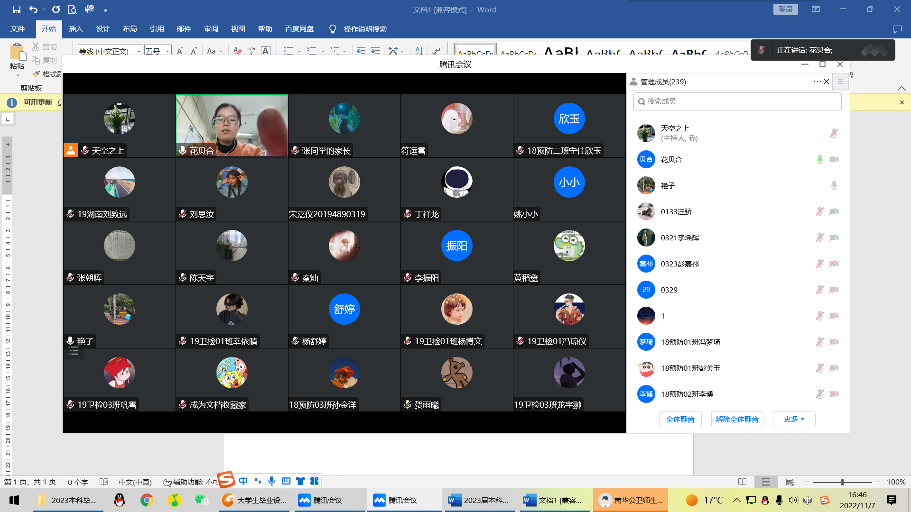Click the three-dots more options in member panel
This screenshot has width=911, height=512.
817,82
